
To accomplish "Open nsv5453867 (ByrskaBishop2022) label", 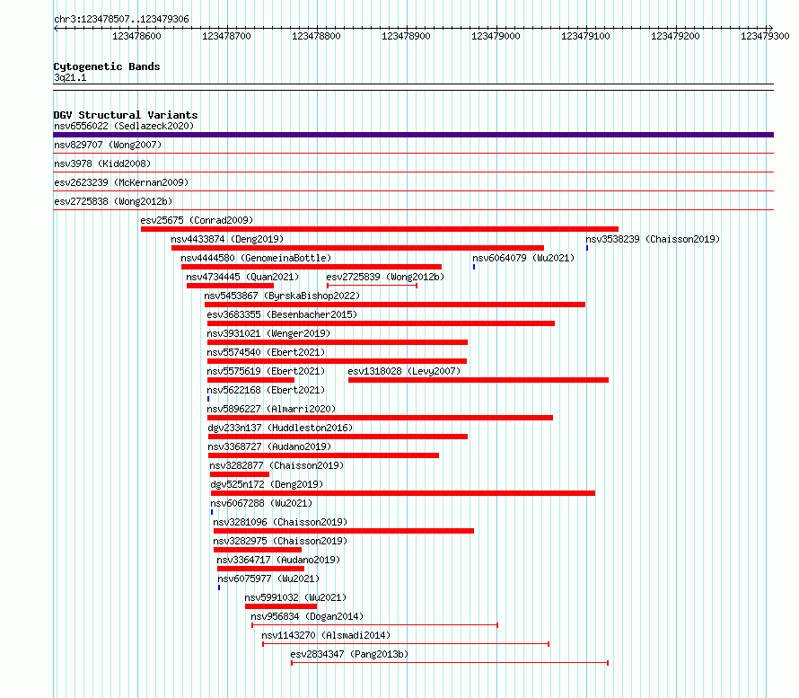I will pos(282,296).
